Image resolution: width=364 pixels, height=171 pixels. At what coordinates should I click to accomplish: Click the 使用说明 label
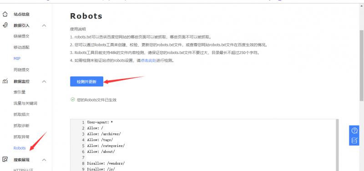pyautogui.click(x=78, y=29)
